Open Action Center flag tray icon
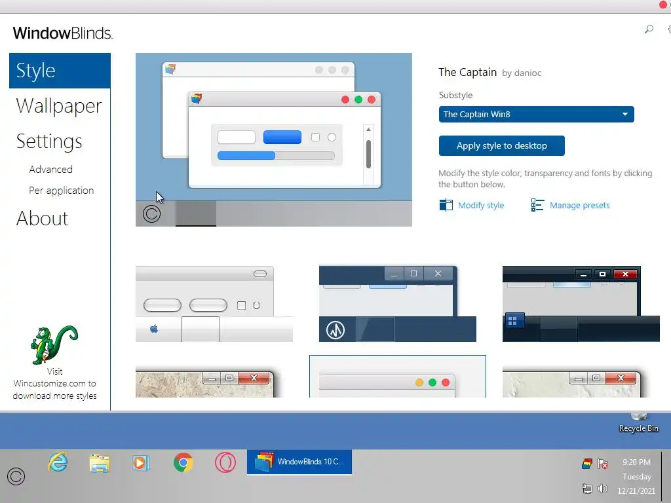671x503 pixels. (x=603, y=463)
